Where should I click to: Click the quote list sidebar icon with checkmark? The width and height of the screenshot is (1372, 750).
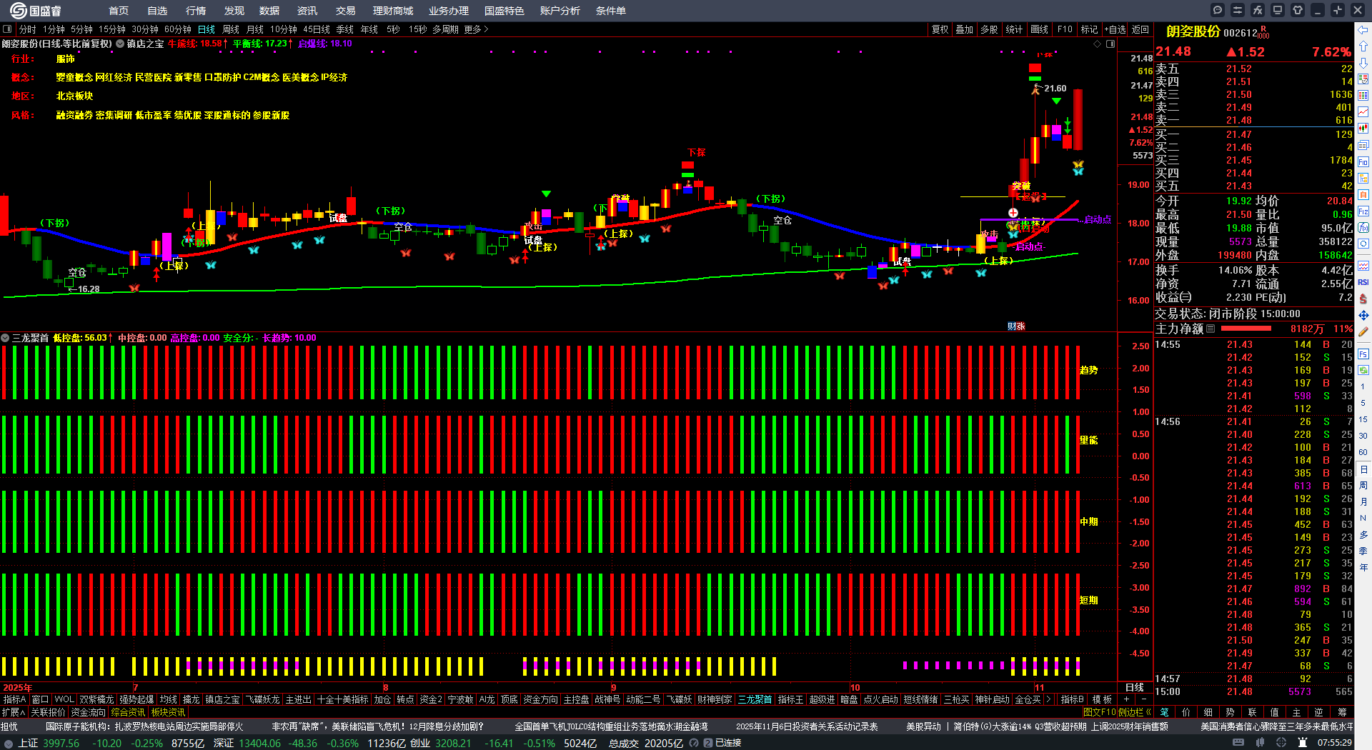coord(1363,79)
